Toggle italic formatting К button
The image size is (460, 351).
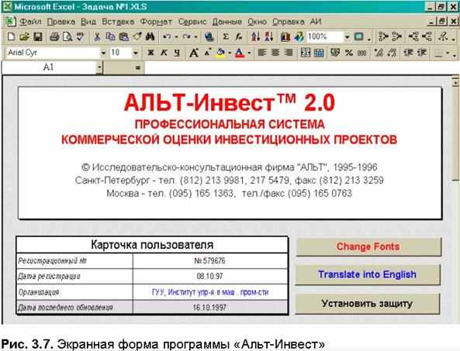click(164, 53)
